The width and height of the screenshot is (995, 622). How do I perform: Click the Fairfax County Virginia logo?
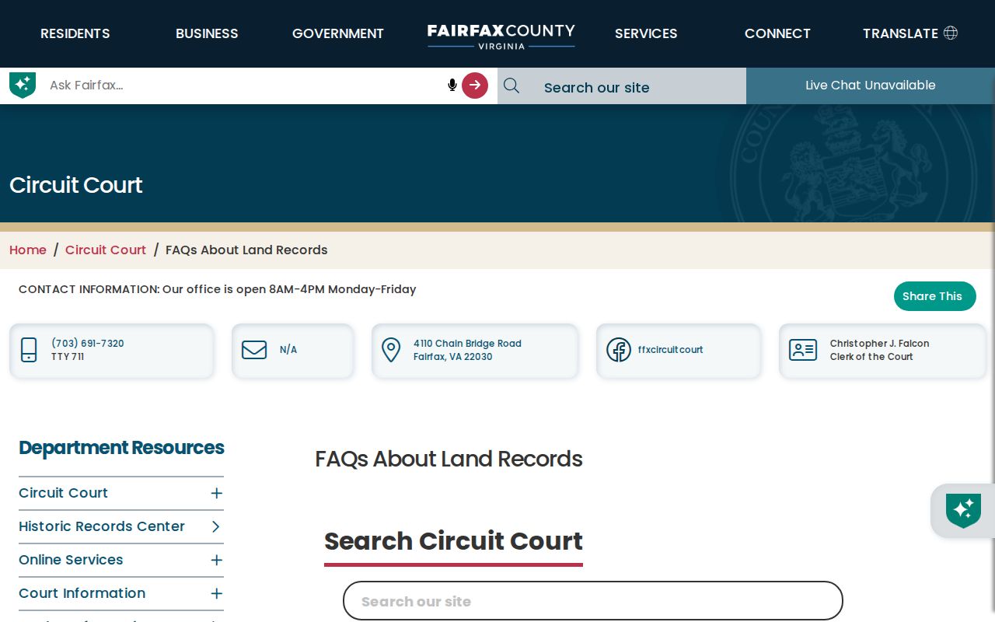point(501,36)
